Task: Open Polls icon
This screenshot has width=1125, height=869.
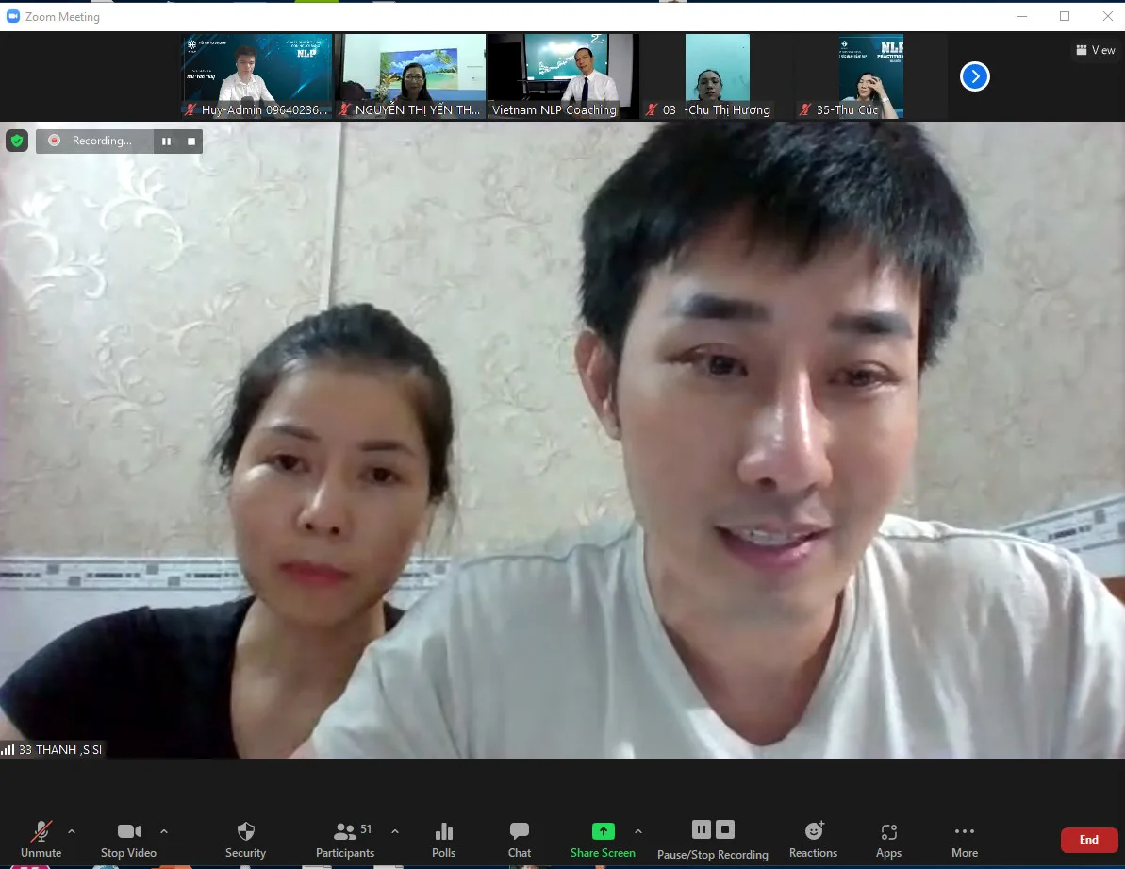Action: [x=443, y=839]
